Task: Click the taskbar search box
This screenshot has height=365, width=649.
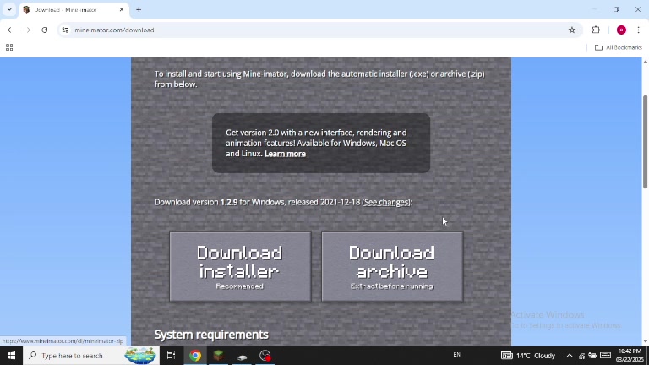Action: click(x=91, y=356)
